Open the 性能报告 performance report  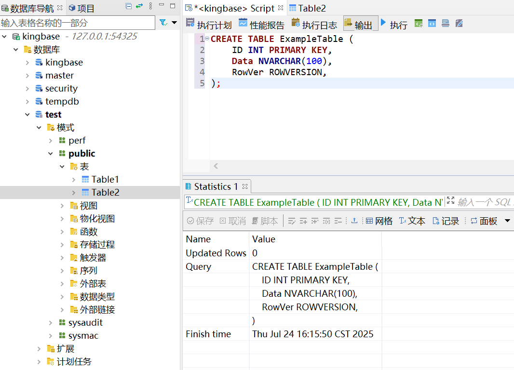tap(261, 24)
